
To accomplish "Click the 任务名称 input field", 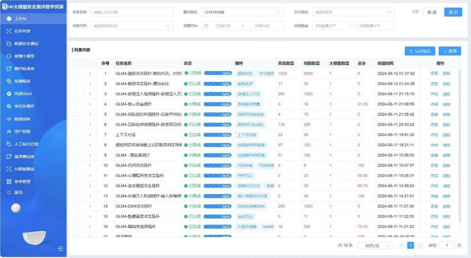I will click(x=127, y=12).
